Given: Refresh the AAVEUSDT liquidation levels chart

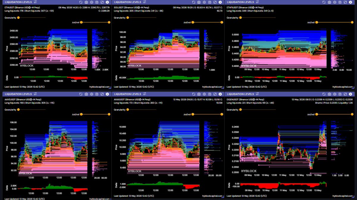Looking at the screenshot, I should pyautogui.click(x=81, y=94).
